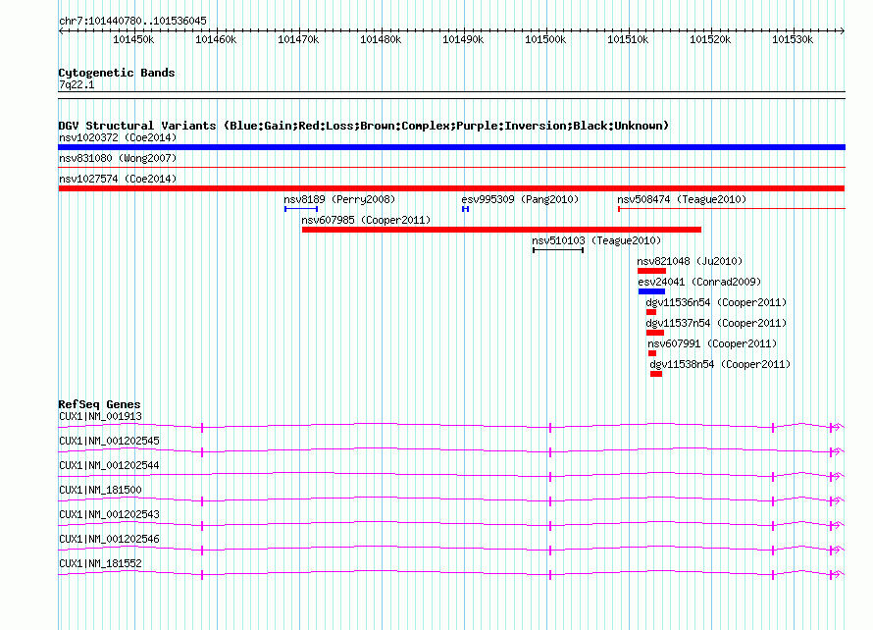The image size is (873, 630).
Task: Open dgv11538n54 (Cooper2011) label
Action: [720, 364]
